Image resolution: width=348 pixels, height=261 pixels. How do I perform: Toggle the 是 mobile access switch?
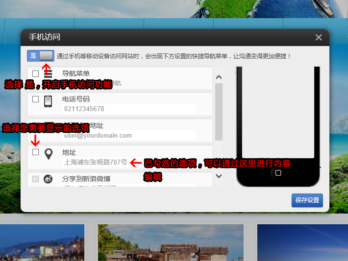pyautogui.click(x=41, y=56)
